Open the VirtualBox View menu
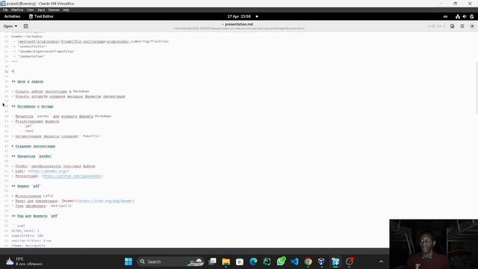This screenshot has width=478, height=269. click(30, 10)
